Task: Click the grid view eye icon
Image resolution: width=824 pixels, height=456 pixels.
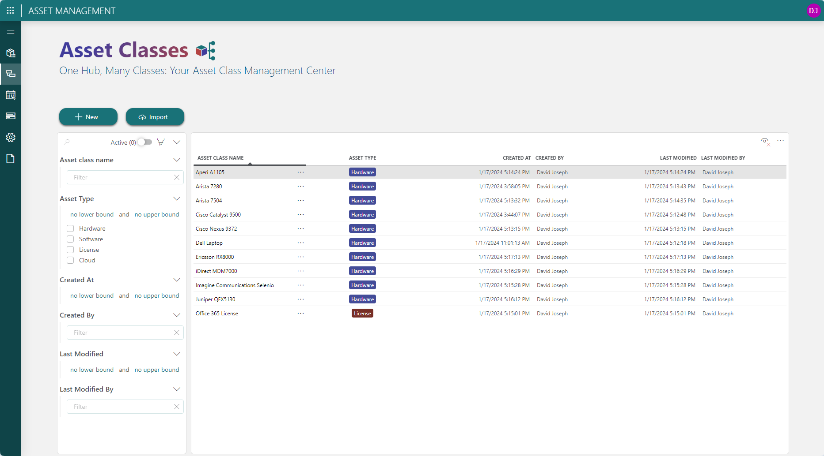Action: click(765, 141)
